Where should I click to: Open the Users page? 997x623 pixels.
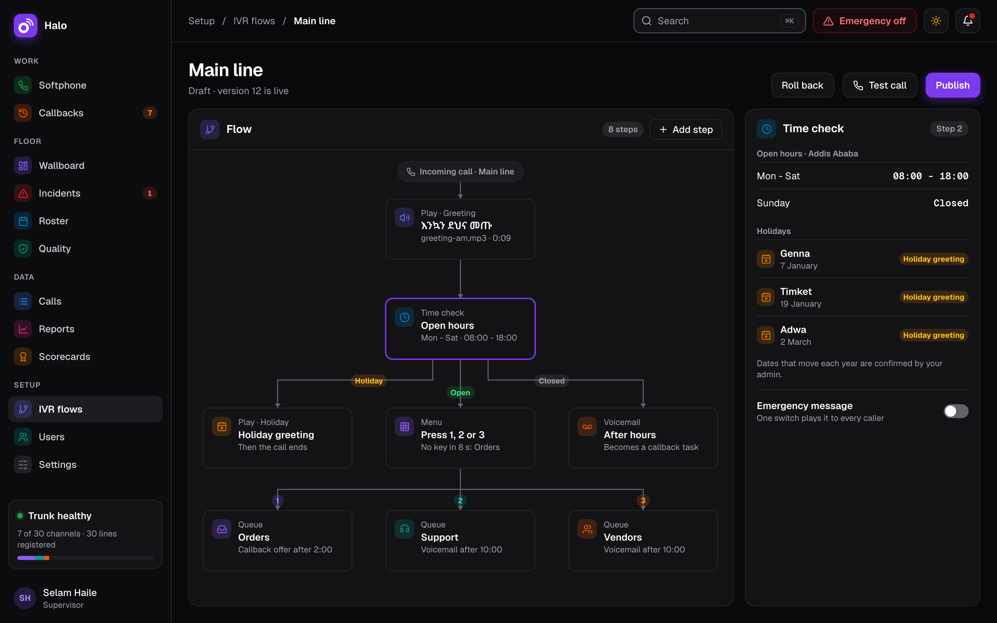coord(85,437)
